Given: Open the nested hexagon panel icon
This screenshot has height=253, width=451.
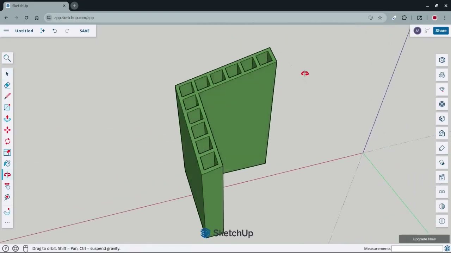Looking at the screenshot, I should tap(442, 104).
